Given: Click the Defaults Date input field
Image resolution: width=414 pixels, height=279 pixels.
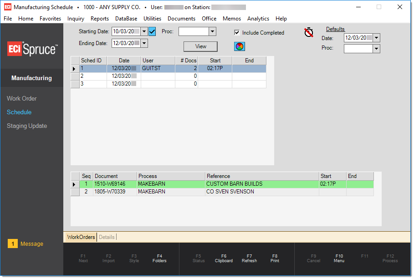Looking at the screenshot, I should pyautogui.click(x=358, y=38).
